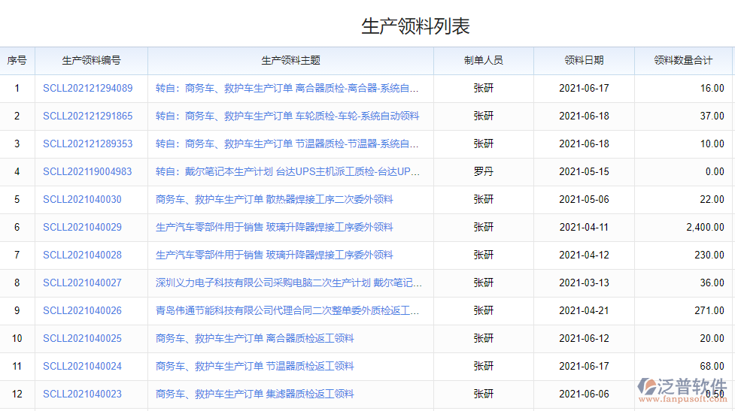The width and height of the screenshot is (735, 411).
Task: Sort by 制单人员 column header
Action: [483, 60]
